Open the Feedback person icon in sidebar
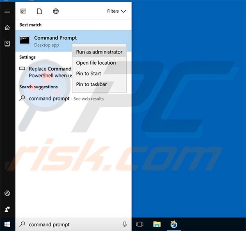The height and width of the screenshot is (231, 246). pos(7,209)
